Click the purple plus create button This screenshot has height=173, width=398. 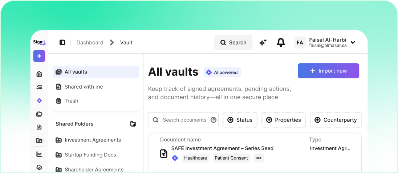(x=39, y=56)
